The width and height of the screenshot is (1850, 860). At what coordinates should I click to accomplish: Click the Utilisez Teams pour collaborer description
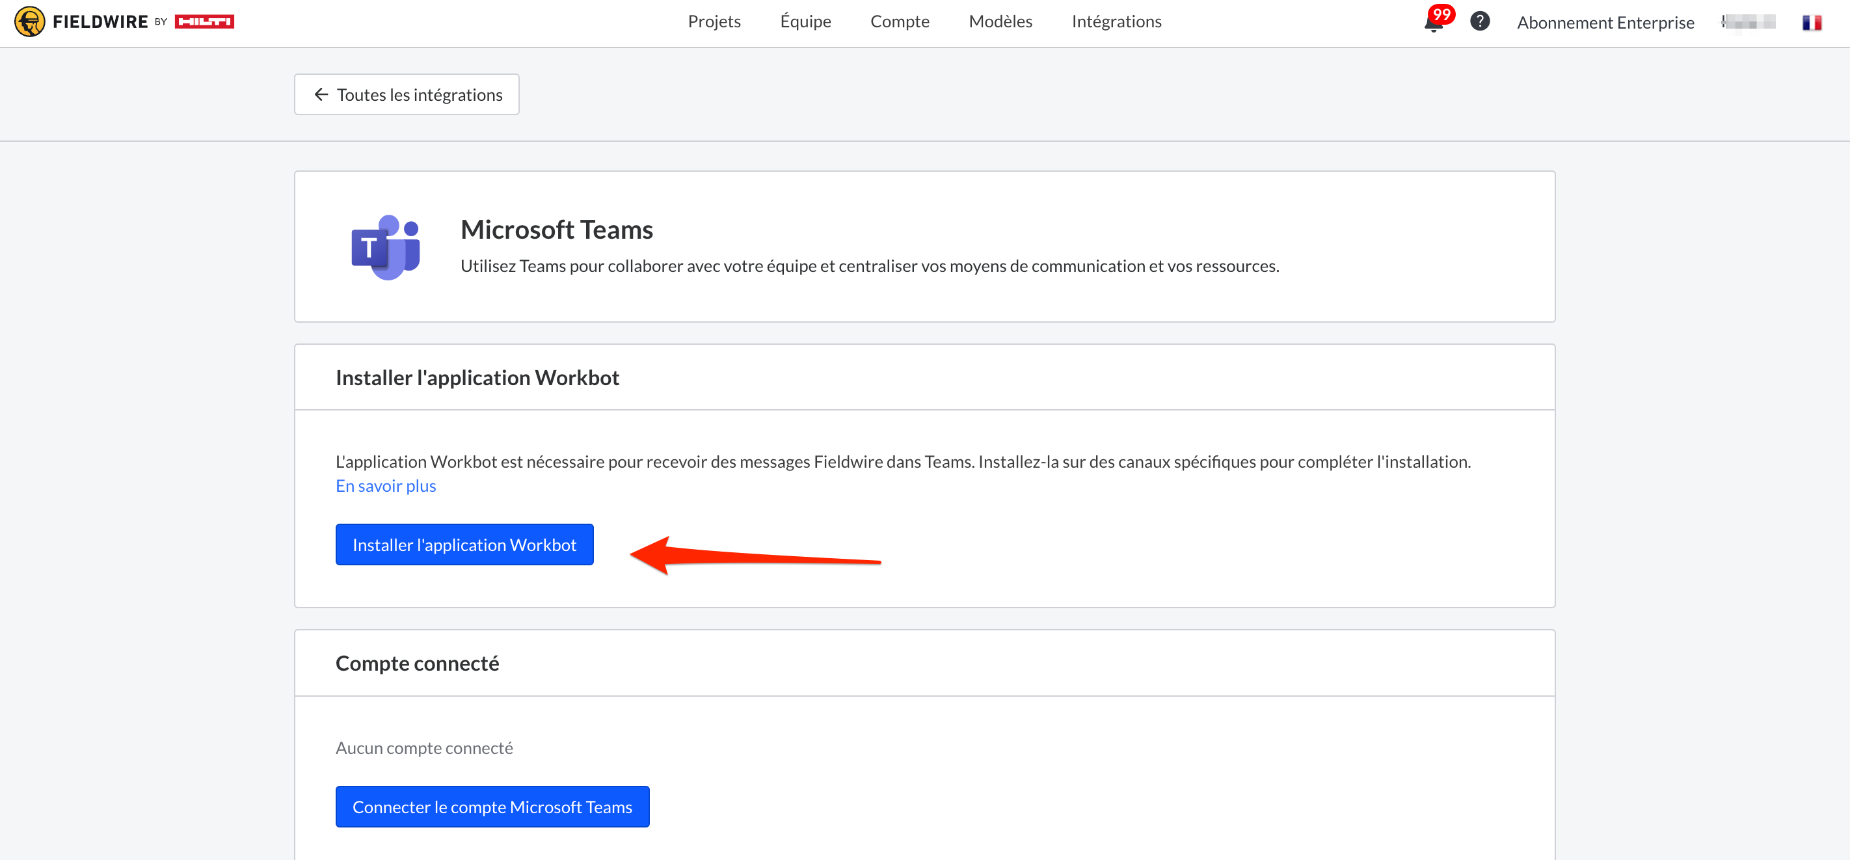(870, 266)
